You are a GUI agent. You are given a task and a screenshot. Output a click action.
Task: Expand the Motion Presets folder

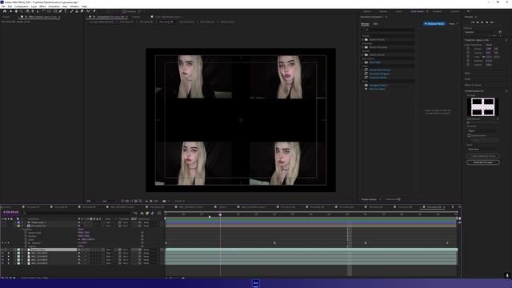click(362, 47)
